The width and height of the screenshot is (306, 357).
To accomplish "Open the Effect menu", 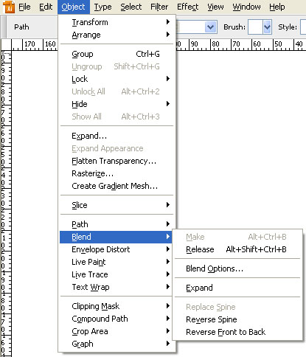I will [188, 7].
